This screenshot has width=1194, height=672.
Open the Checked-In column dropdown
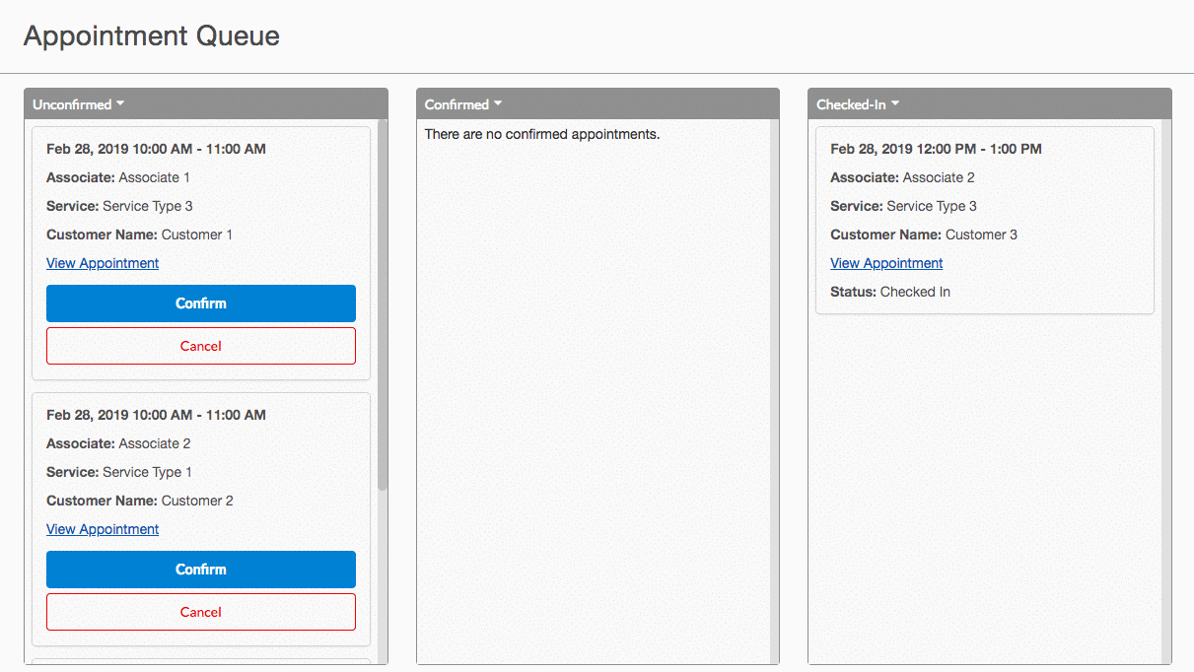pos(858,104)
